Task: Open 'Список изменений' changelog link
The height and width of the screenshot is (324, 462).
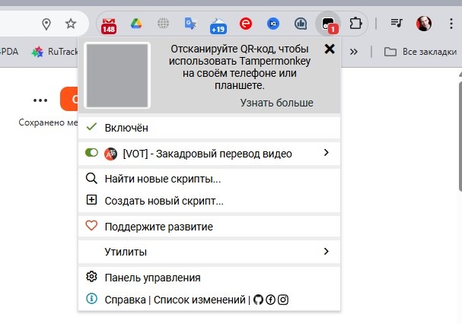Action: tap(199, 300)
